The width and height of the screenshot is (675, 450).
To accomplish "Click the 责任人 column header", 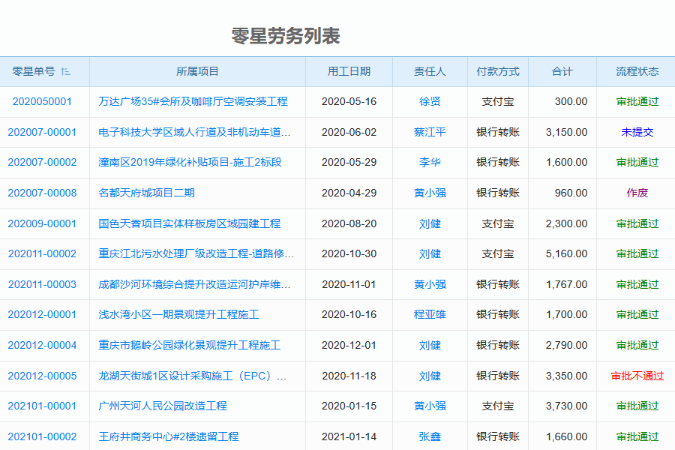I will (430, 71).
